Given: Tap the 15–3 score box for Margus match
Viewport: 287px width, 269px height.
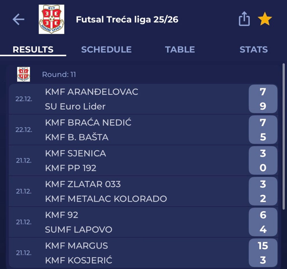Looking at the screenshot, I should 263,253.
